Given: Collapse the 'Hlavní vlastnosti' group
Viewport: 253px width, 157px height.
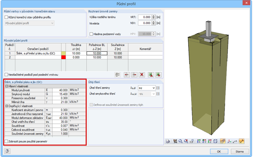Looking at the screenshot, I should pyautogui.click(x=6, y=86).
